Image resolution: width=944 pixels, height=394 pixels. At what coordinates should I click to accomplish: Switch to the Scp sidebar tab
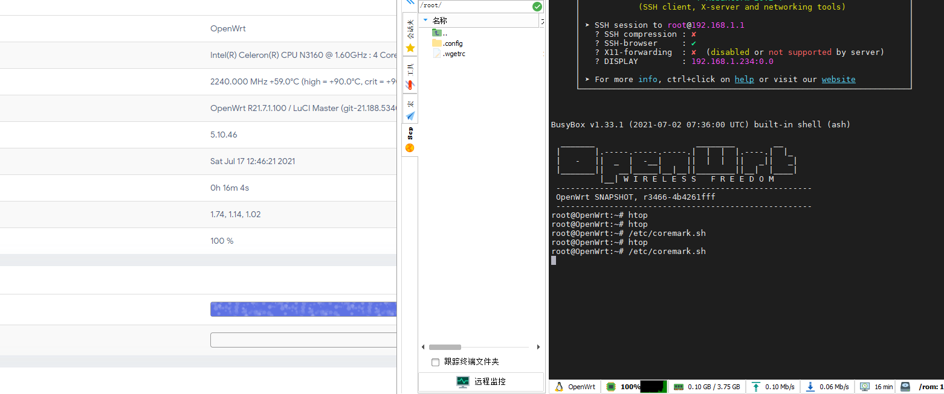click(410, 134)
